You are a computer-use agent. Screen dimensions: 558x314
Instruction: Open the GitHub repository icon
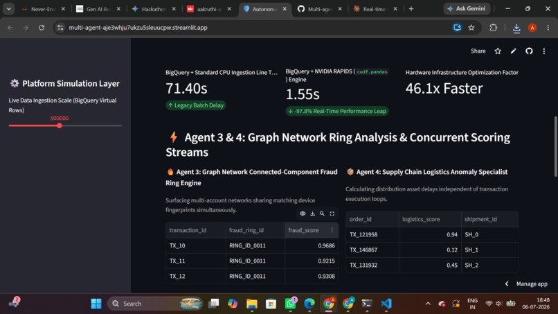click(x=529, y=51)
